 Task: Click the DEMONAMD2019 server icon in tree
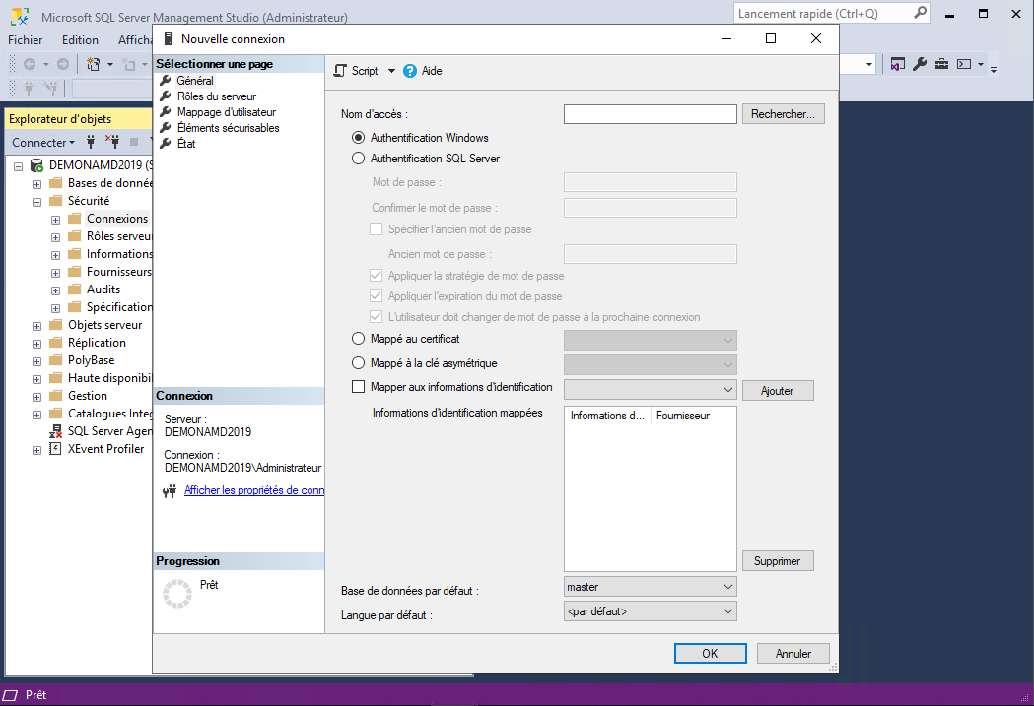point(36,164)
